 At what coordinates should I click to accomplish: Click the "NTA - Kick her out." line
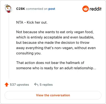pos(32,22)
